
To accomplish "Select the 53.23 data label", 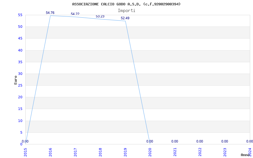I will coord(100,16).
